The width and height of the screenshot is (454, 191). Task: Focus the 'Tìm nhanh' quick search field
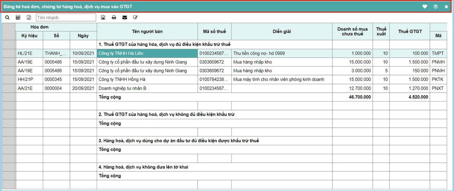tap(66, 18)
